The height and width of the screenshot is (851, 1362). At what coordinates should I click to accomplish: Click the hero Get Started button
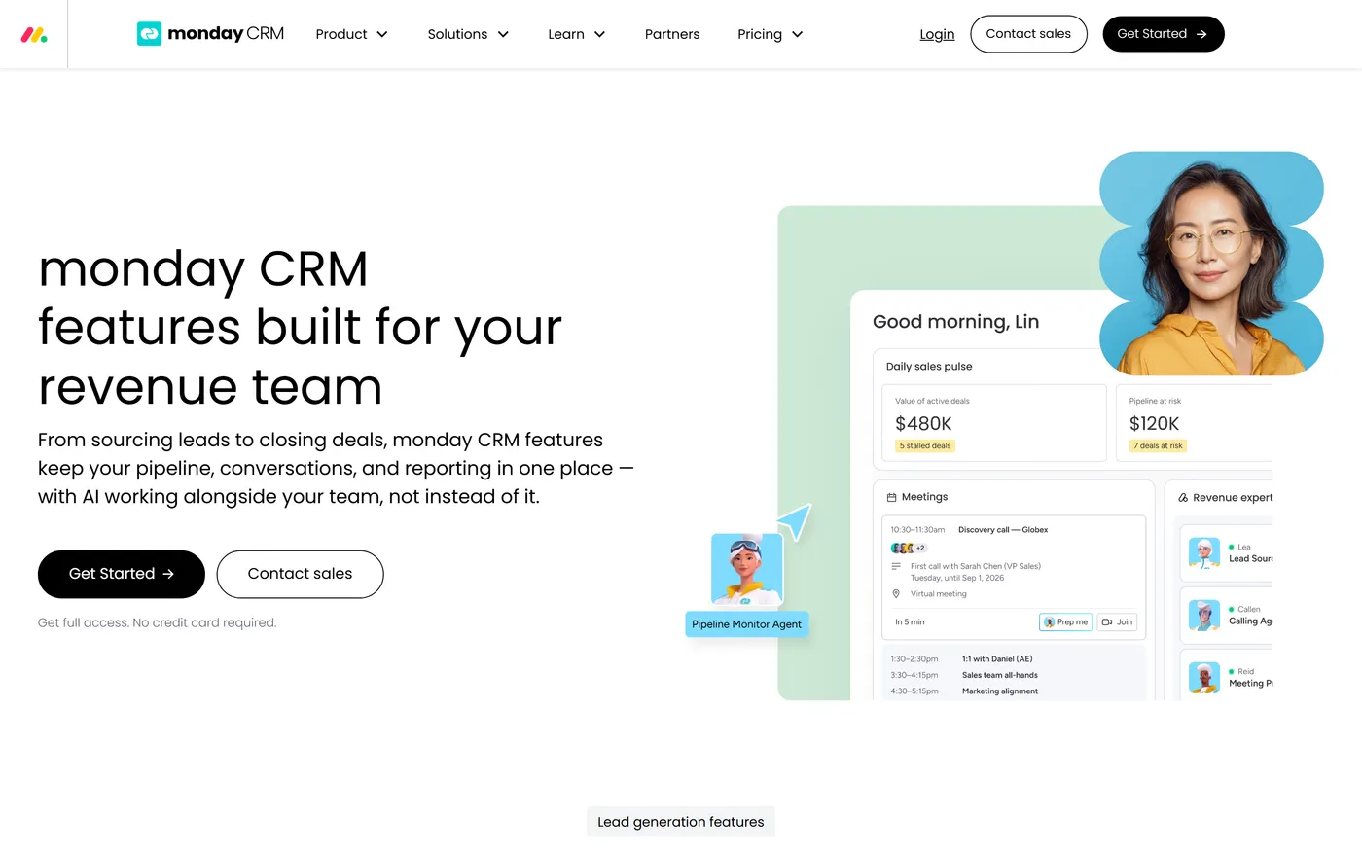pos(122,574)
